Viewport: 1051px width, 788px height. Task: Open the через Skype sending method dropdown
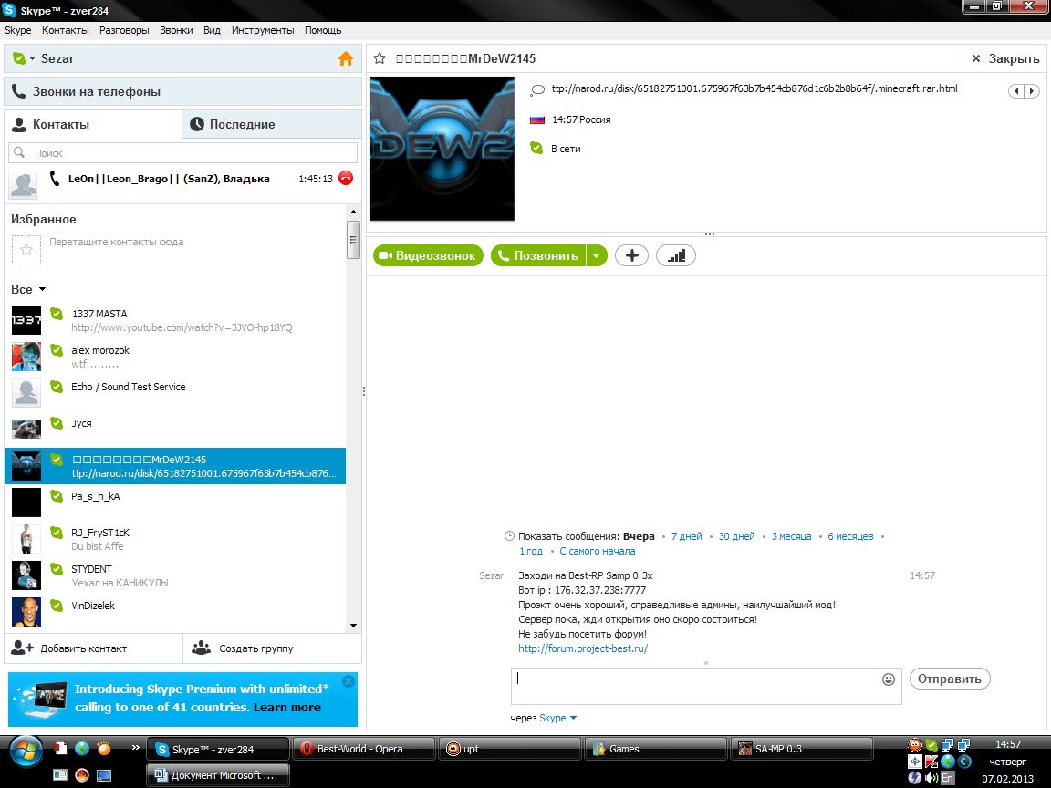tap(573, 718)
